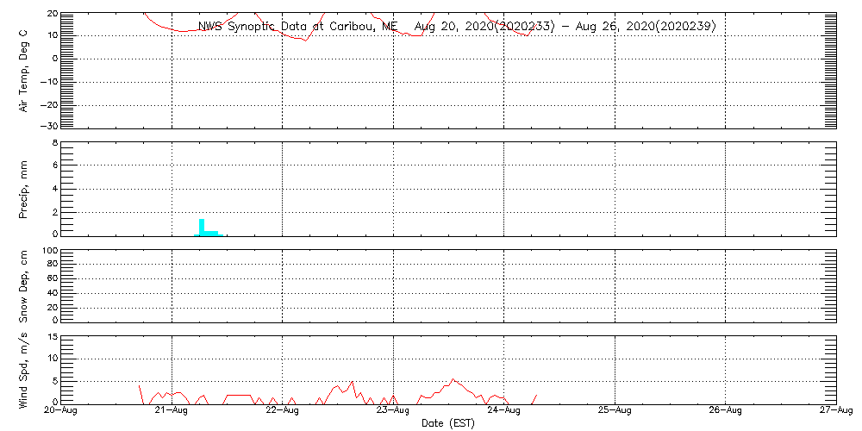The height and width of the screenshot is (431, 862).
Task: Select the 20-Aug date tick label
Action: tap(60, 412)
